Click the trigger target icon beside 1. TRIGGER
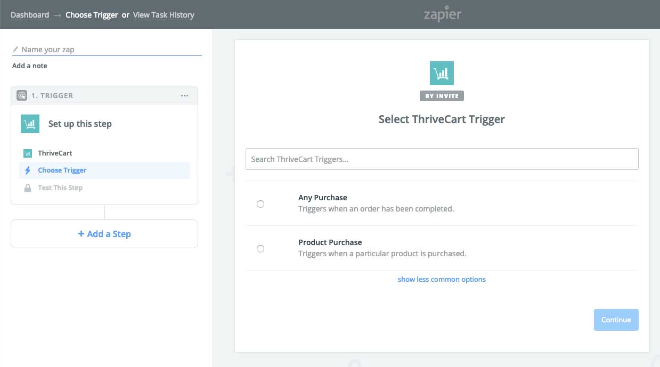 click(22, 96)
